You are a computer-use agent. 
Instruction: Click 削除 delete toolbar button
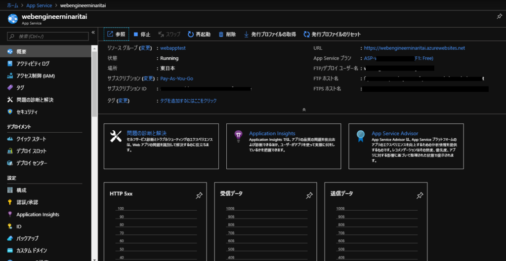tap(227, 34)
